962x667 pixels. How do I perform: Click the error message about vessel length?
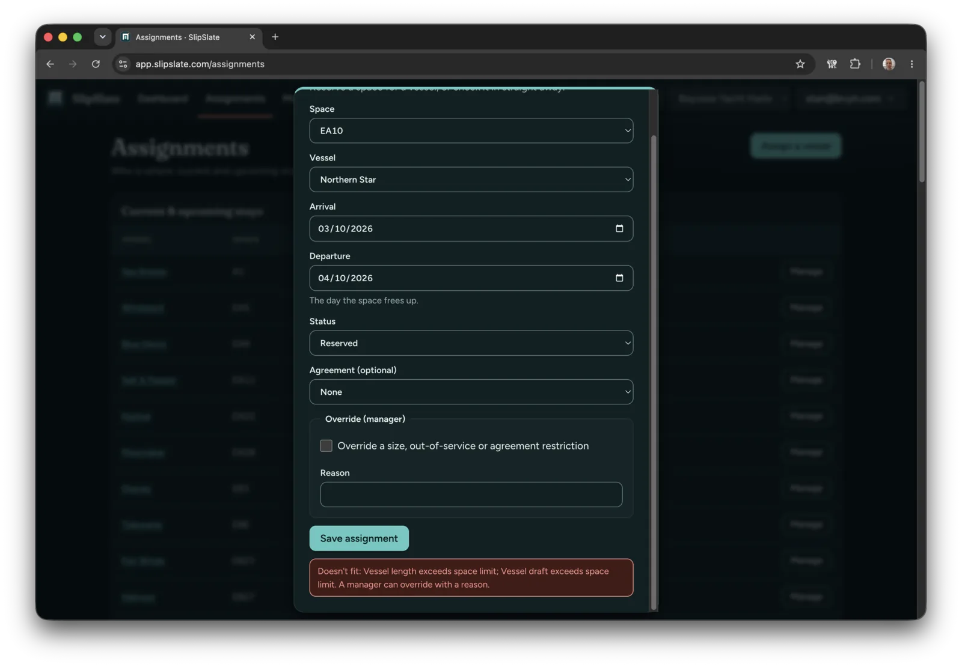point(471,577)
